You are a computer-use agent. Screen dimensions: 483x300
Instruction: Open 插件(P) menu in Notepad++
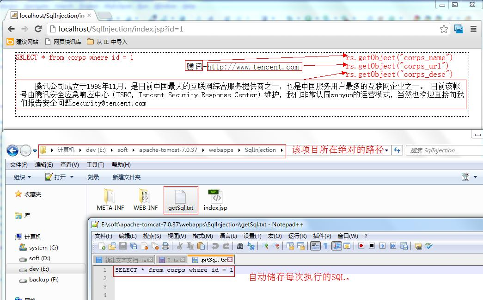tap(322, 236)
